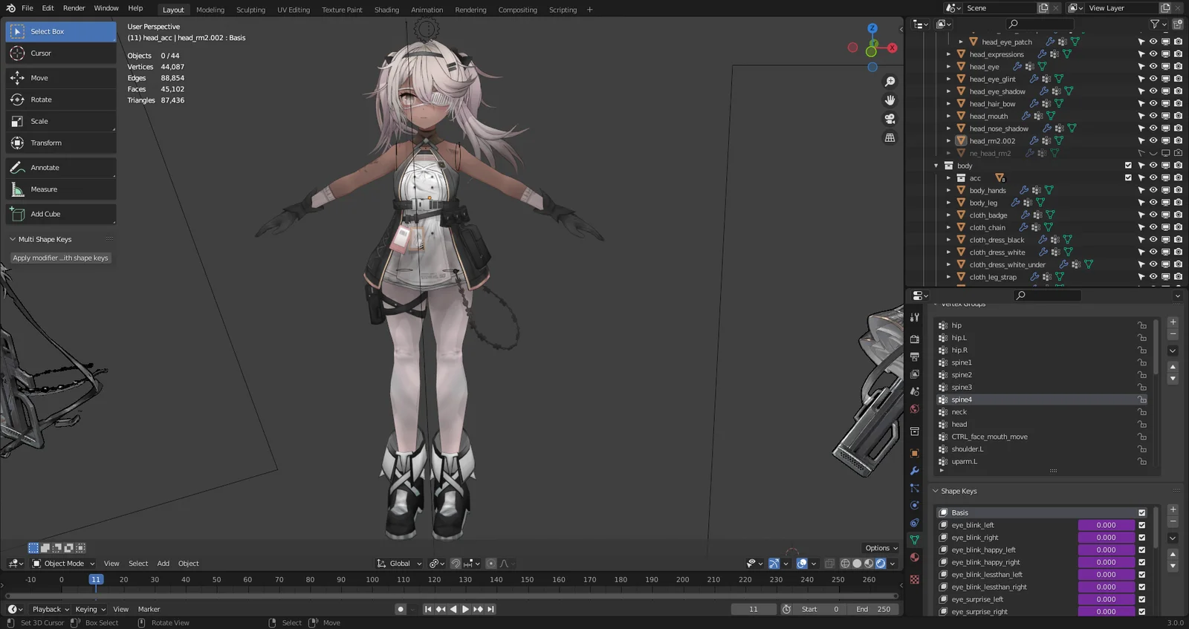The width and height of the screenshot is (1189, 629).
Task: Open Keying dropdown in timeline
Action: 90,609
